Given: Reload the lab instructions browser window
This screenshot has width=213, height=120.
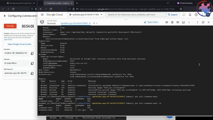Looking at the screenshot, I should [x=13, y=9].
